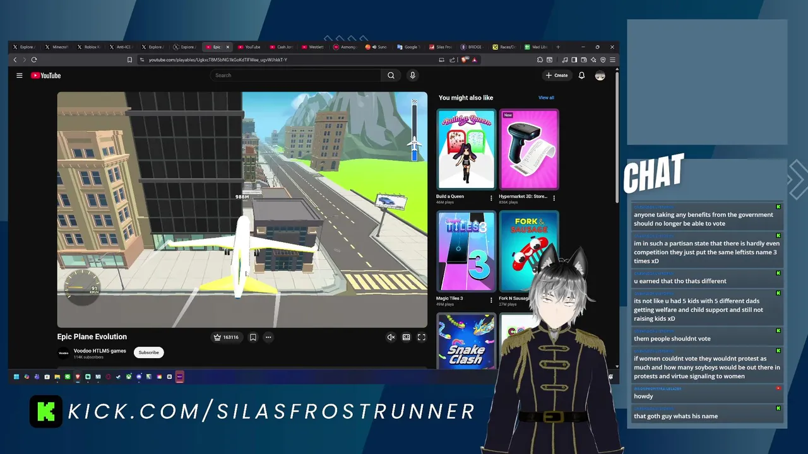Open options menu for Build a Queen

pyautogui.click(x=492, y=198)
